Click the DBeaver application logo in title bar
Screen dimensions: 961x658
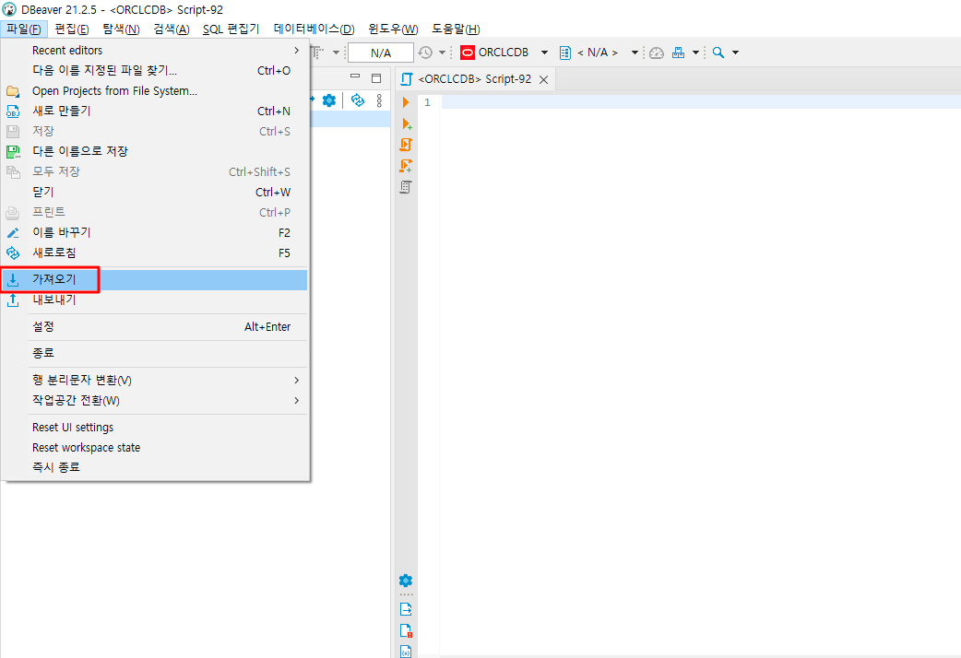point(9,9)
